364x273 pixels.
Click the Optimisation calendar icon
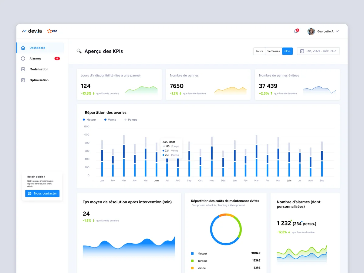pyautogui.click(x=23, y=80)
